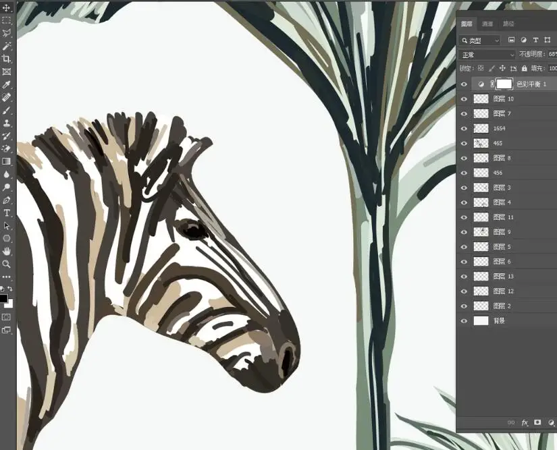Swap foreground and background colors
Screen dimensions: 557x450
point(10,289)
